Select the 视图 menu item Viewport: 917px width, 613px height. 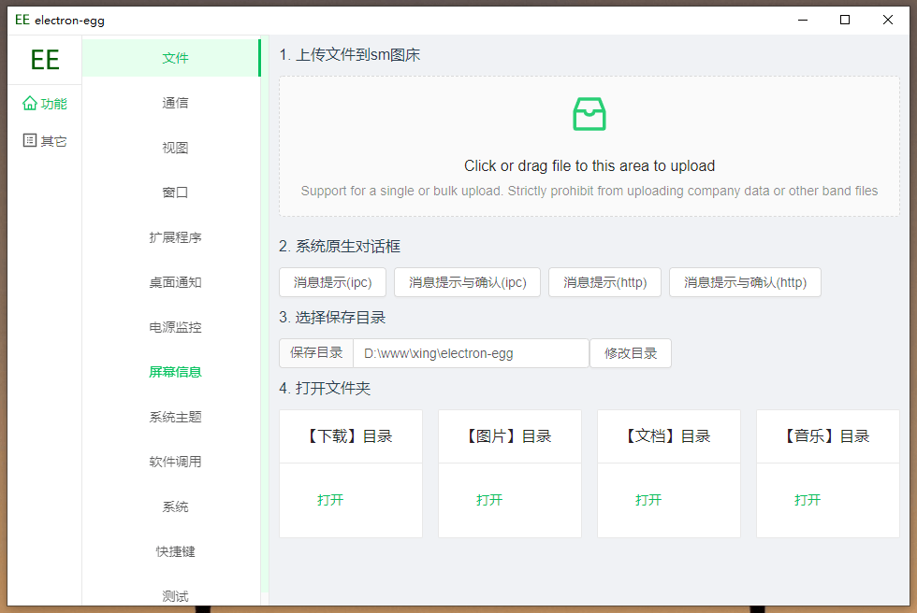click(x=175, y=148)
